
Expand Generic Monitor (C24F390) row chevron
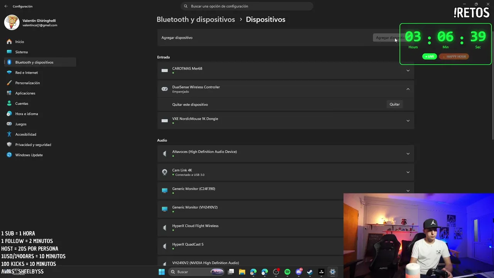(408, 191)
